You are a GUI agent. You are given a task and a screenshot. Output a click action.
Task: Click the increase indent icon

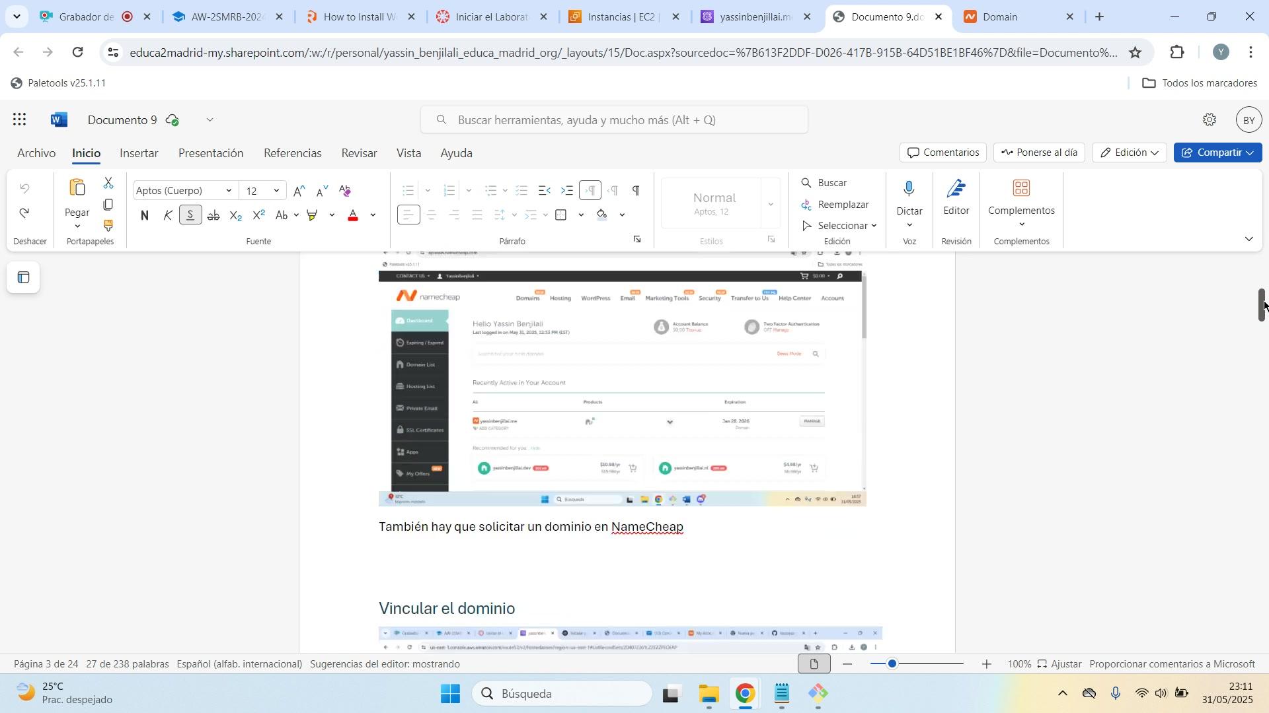(567, 191)
